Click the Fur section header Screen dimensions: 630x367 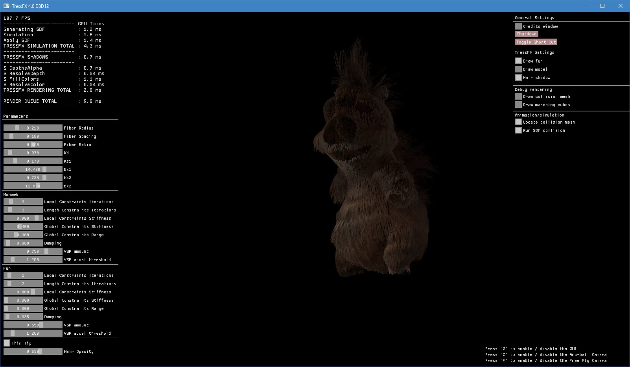coord(7,268)
